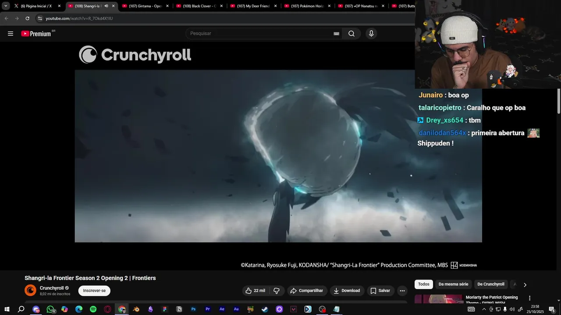Open Moriarty the Patriot Opening suggestion title
This screenshot has width=561, height=315.
tap(492, 300)
